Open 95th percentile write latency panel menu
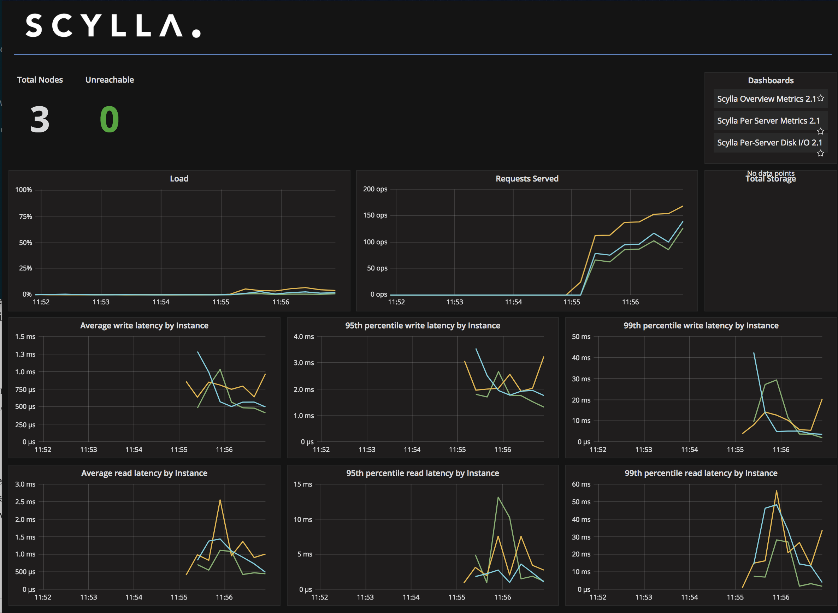The width and height of the screenshot is (838, 613). 423,326
